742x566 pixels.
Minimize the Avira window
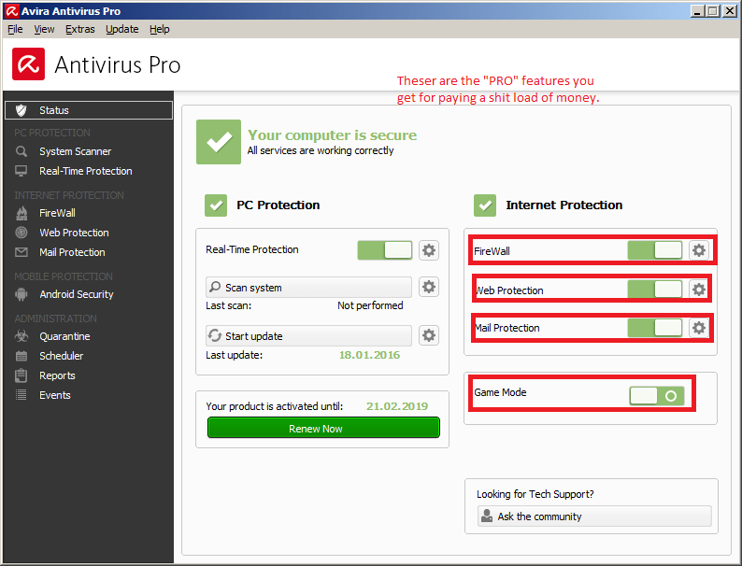(x=697, y=10)
